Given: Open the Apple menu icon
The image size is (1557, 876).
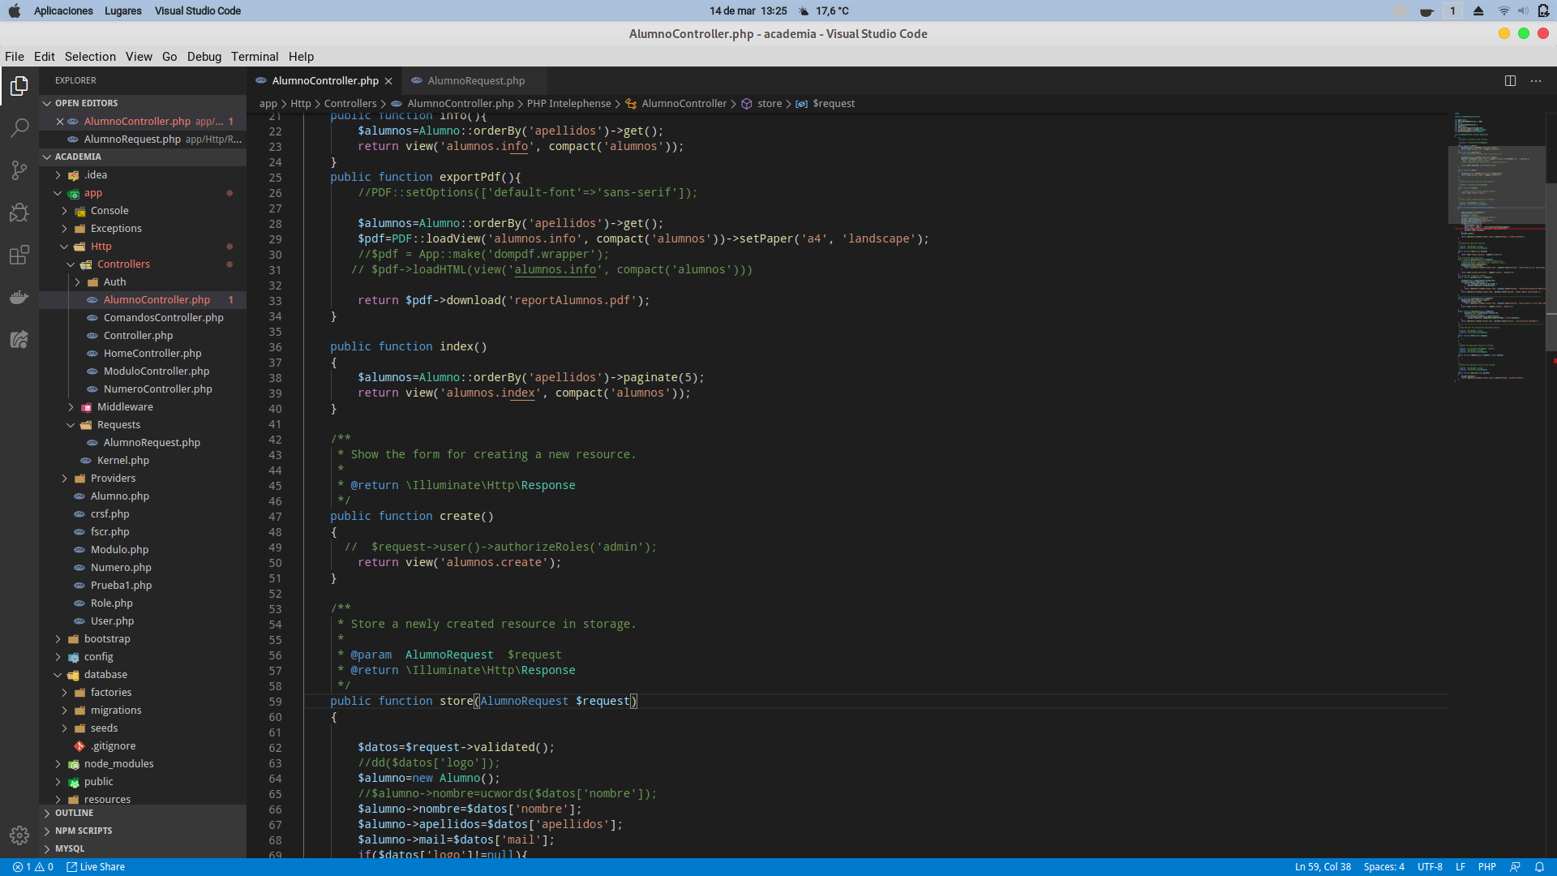Looking at the screenshot, I should pos(15,11).
